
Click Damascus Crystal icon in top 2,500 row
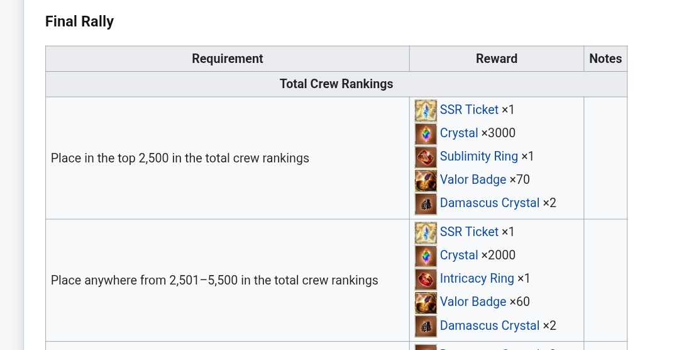click(426, 204)
